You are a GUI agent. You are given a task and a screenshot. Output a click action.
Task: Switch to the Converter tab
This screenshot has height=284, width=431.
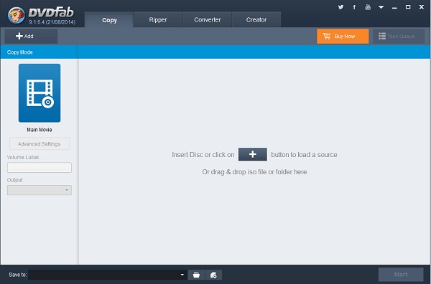pos(208,19)
